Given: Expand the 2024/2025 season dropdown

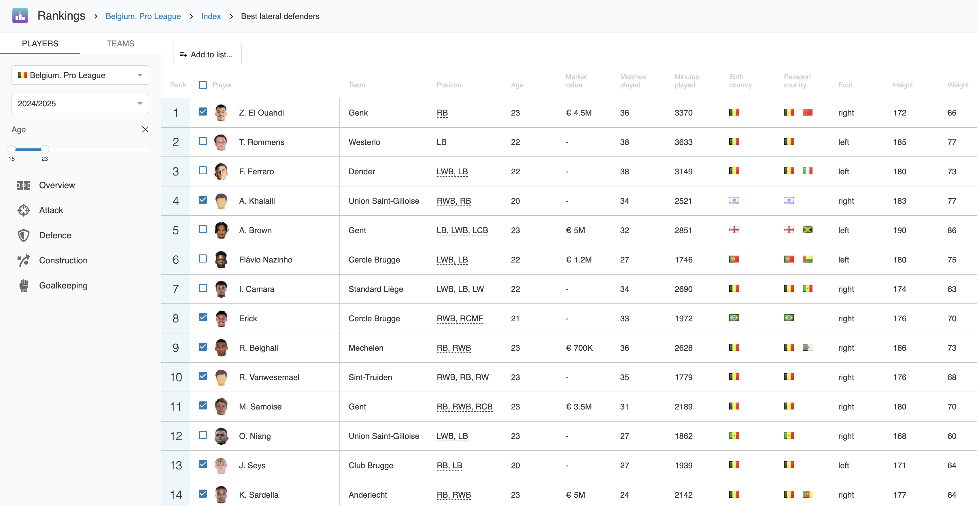Looking at the screenshot, I should coord(80,103).
